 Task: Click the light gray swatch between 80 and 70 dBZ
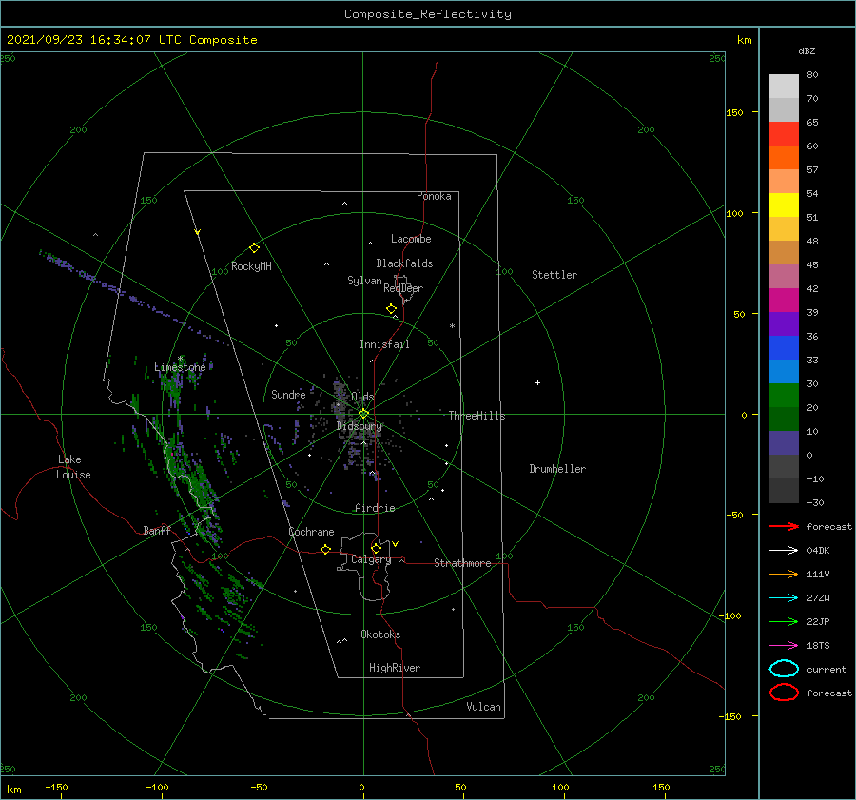[x=784, y=86]
